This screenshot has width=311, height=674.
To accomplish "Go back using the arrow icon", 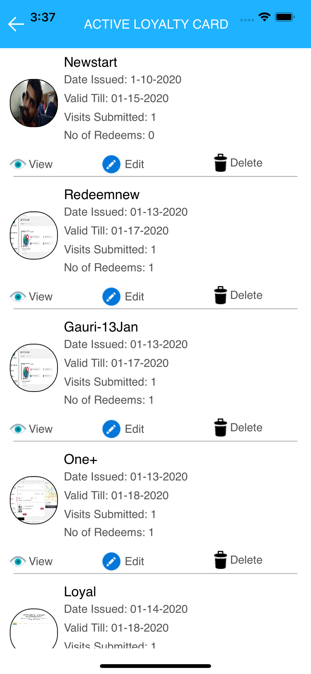I will coord(16,24).
